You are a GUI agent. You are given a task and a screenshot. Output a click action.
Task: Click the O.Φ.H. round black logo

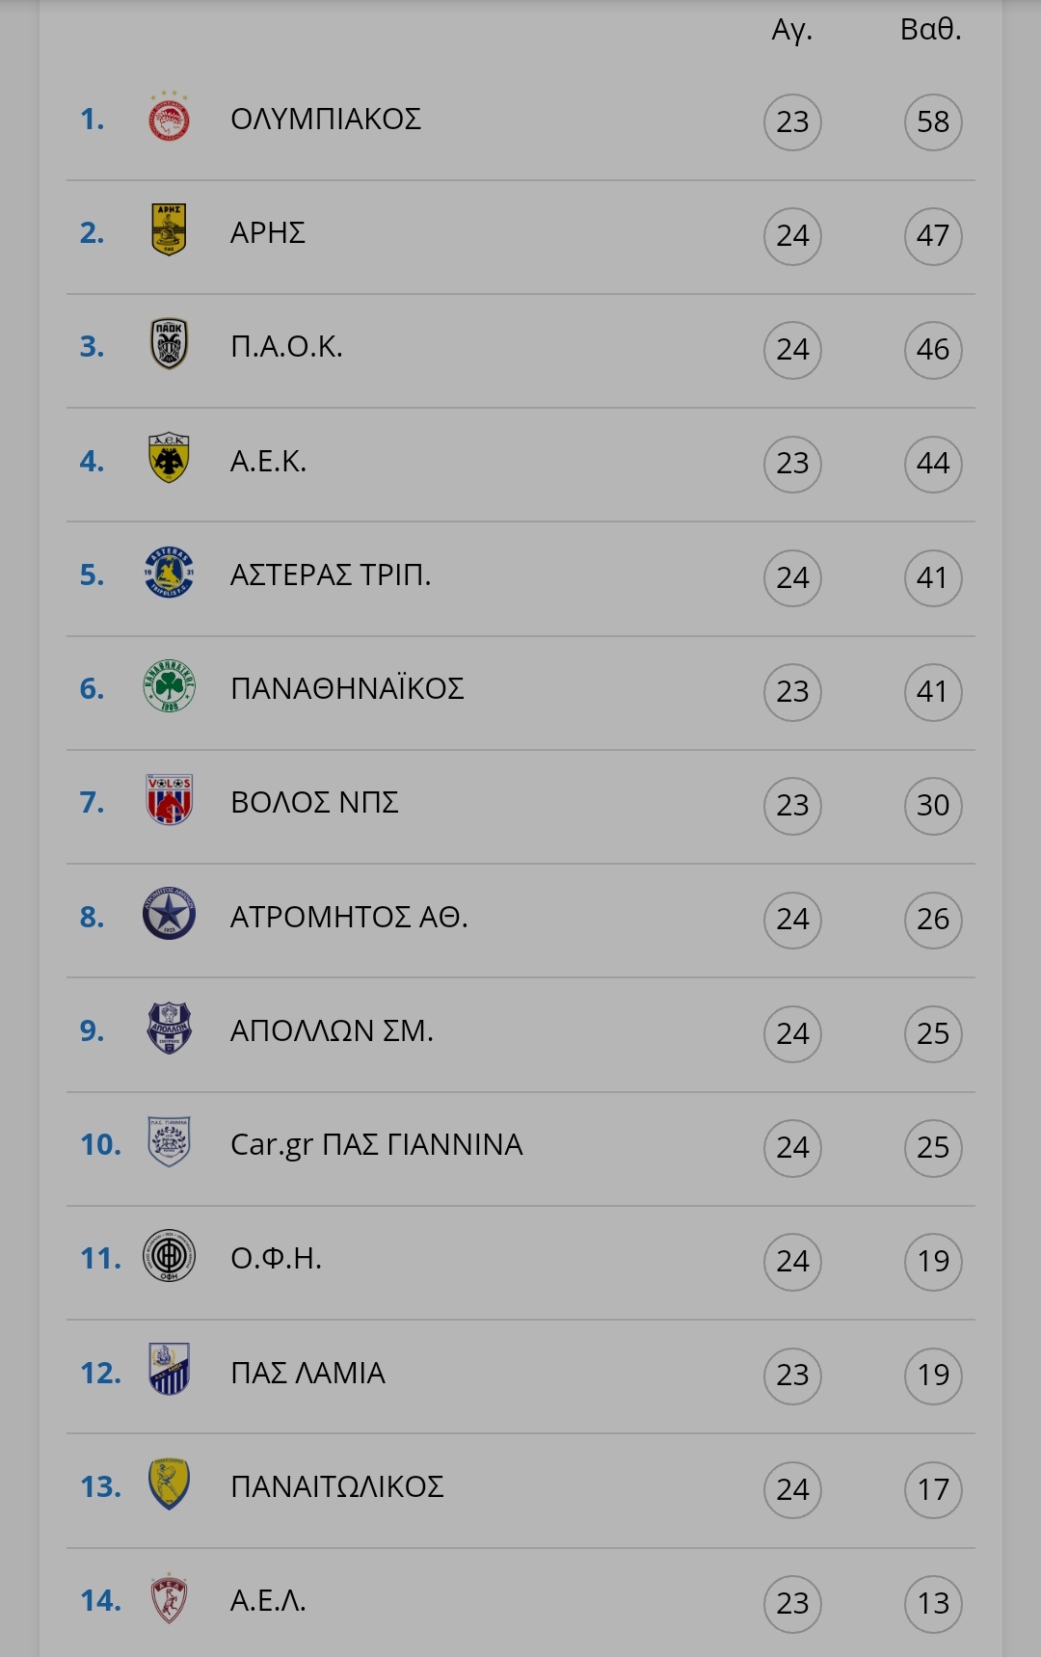pos(169,1255)
